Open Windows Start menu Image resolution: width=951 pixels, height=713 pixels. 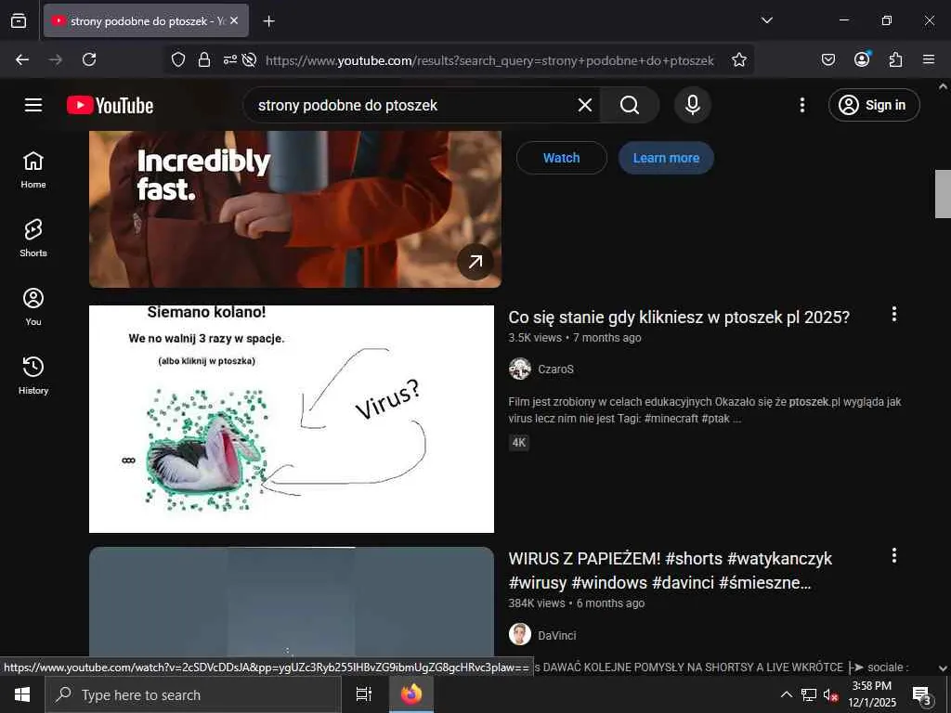point(22,694)
